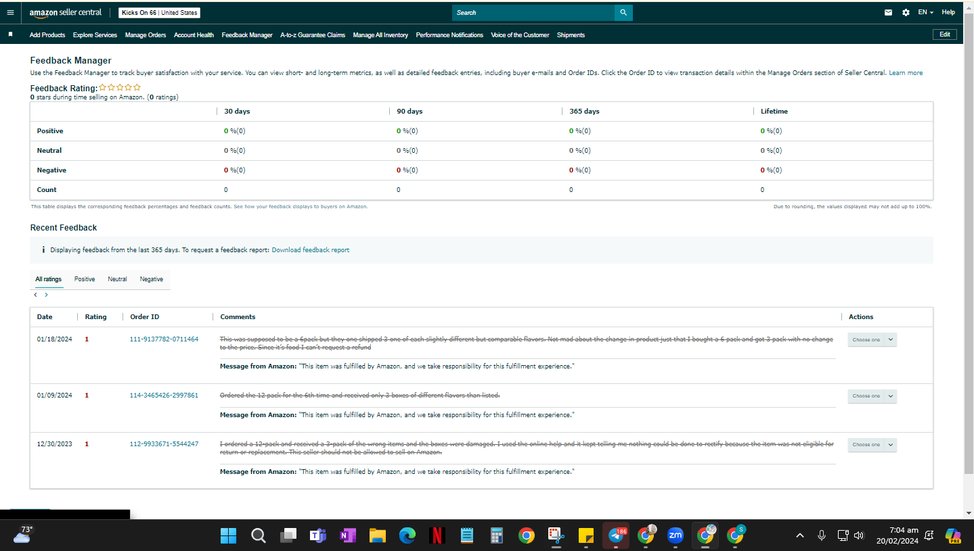The height and width of the screenshot is (551, 974).
Task: Select Feedback Manager in the navigation bar
Action: pos(247,35)
